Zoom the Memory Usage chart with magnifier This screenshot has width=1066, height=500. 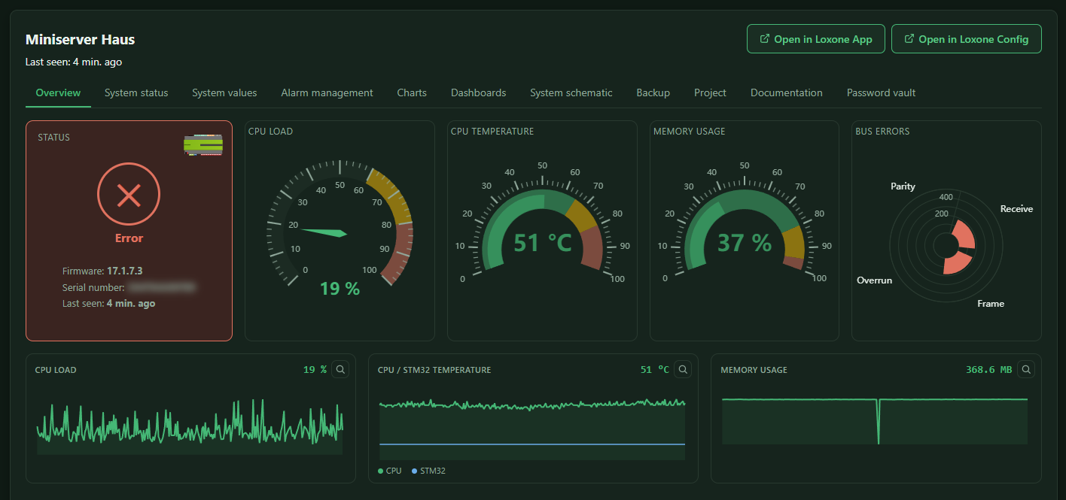(1026, 369)
